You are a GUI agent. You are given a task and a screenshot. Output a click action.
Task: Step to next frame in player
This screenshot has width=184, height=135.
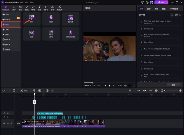click(x=114, y=86)
